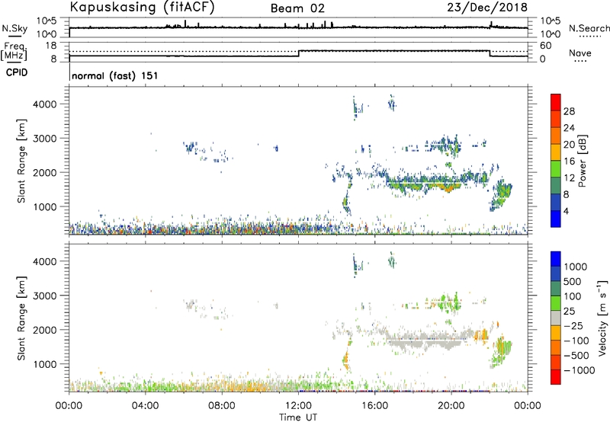Click the '-25' label on the Velocity color bar

(x=573, y=325)
